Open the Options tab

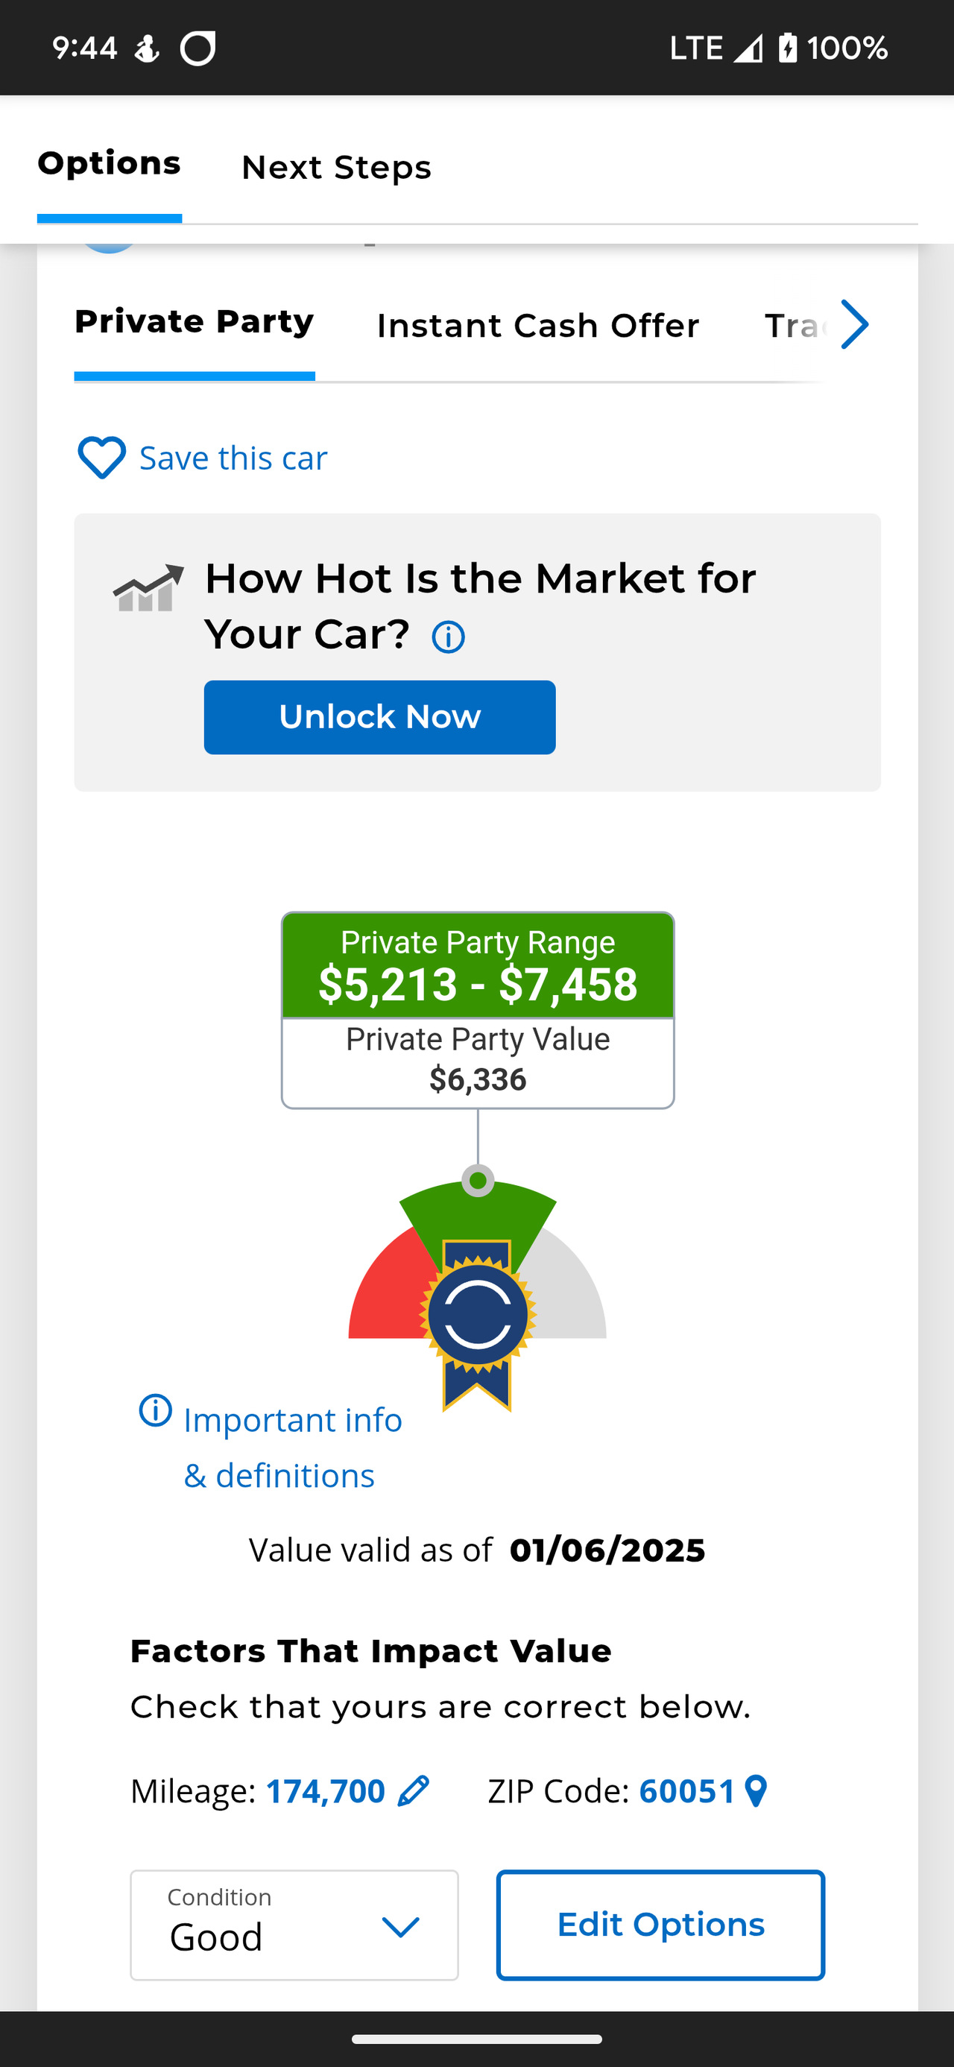tap(109, 164)
